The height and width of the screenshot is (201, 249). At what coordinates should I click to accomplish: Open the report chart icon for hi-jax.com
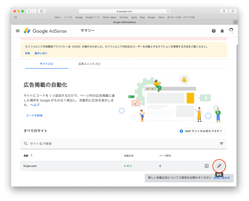(x=207, y=166)
